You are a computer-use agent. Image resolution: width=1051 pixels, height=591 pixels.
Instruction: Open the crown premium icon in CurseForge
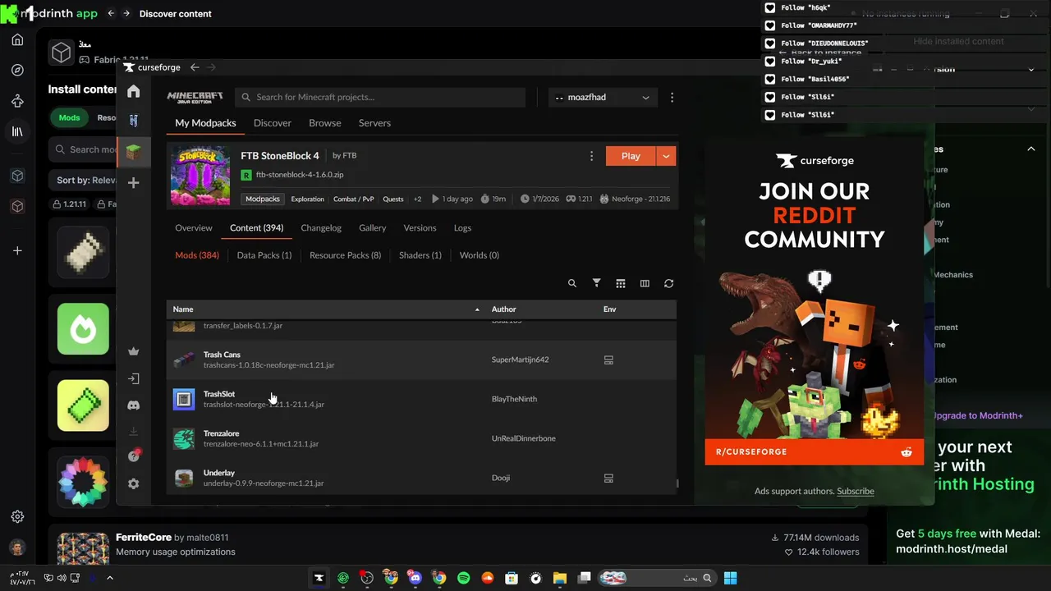click(x=134, y=351)
